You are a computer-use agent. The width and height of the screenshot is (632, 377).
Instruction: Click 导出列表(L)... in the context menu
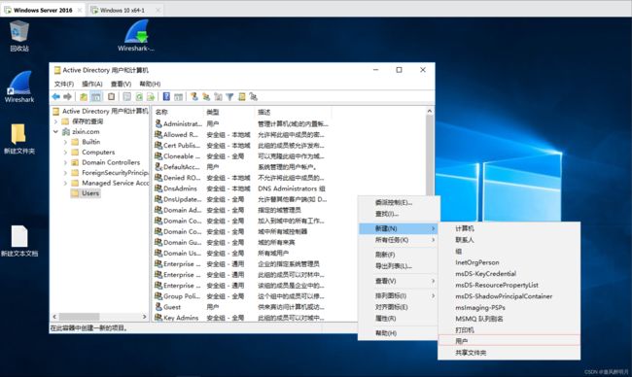[399, 266]
